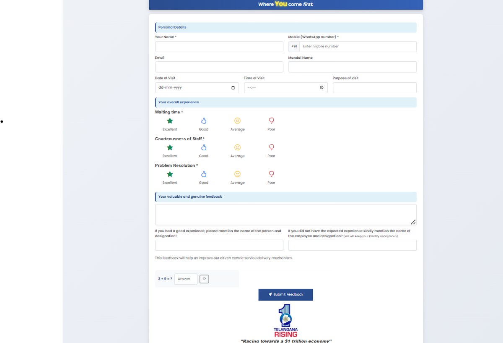
Task: Refresh the captcha using the reload icon
Action: click(204, 279)
